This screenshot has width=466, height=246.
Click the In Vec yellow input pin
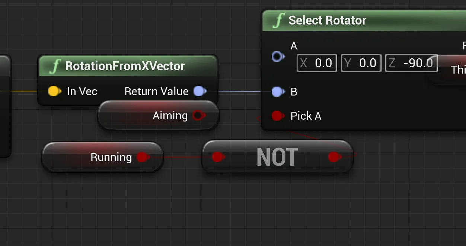point(54,91)
